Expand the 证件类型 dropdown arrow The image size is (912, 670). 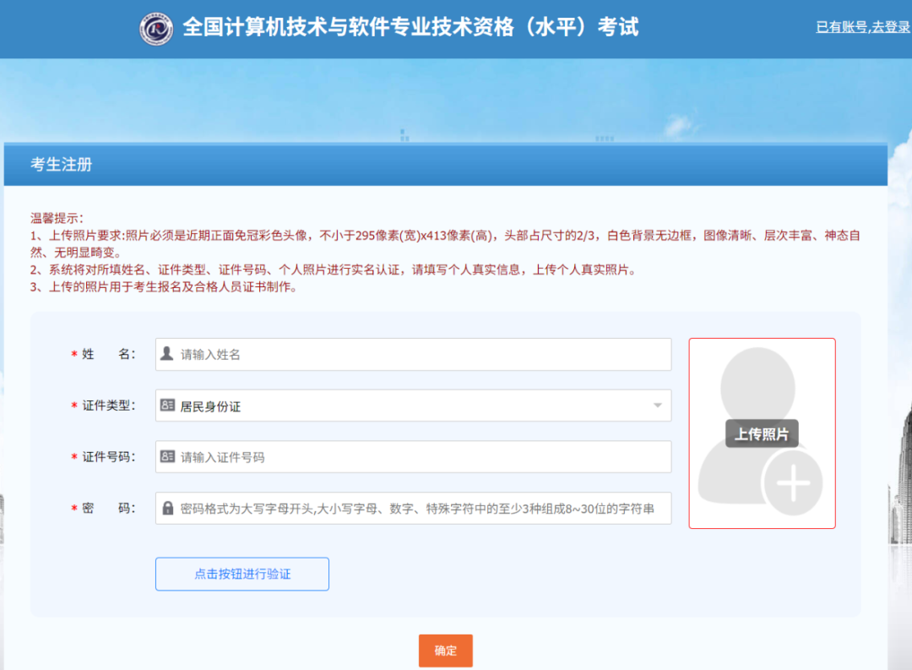657,406
